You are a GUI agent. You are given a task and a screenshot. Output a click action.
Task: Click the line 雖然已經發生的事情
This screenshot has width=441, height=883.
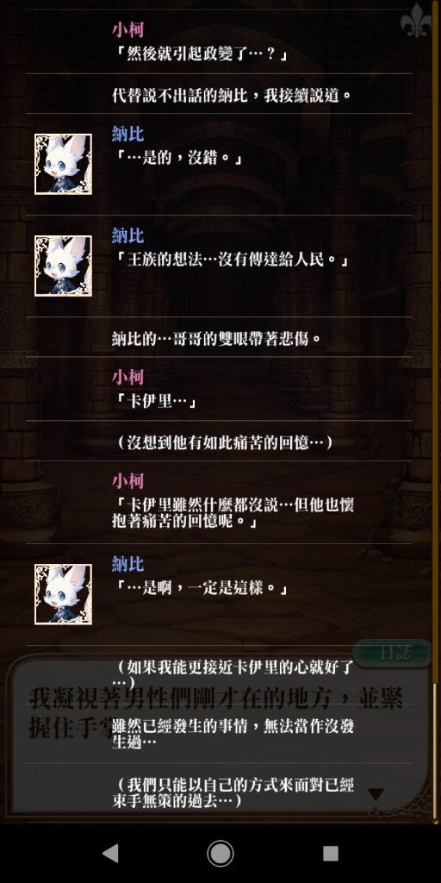click(x=233, y=735)
